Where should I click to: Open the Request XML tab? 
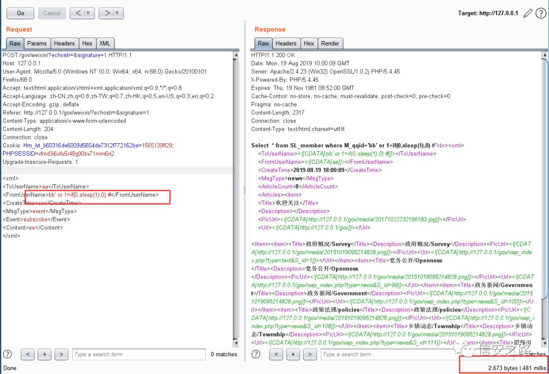pyautogui.click(x=105, y=43)
